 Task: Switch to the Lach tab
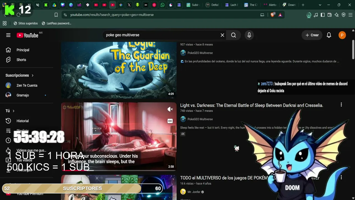[232, 5]
